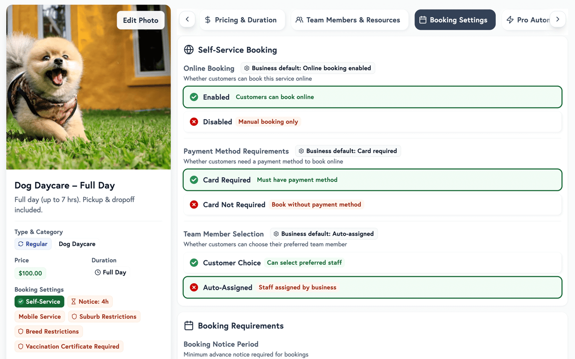Viewport: 575px width, 359px height.
Task: Click the globe icon beside Self-Service Booking
Action: pyautogui.click(x=189, y=50)
